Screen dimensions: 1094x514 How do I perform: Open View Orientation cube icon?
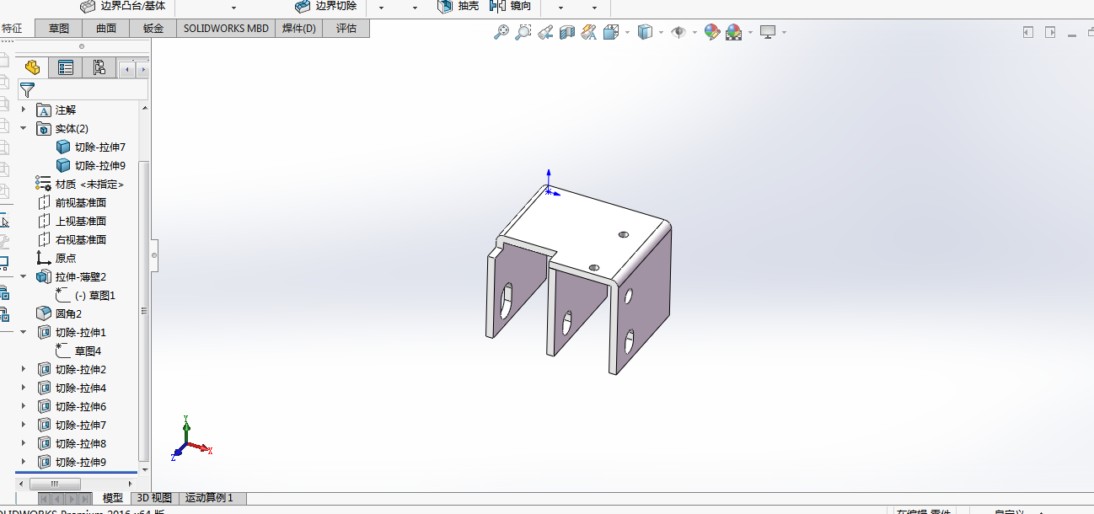(610, 32)
